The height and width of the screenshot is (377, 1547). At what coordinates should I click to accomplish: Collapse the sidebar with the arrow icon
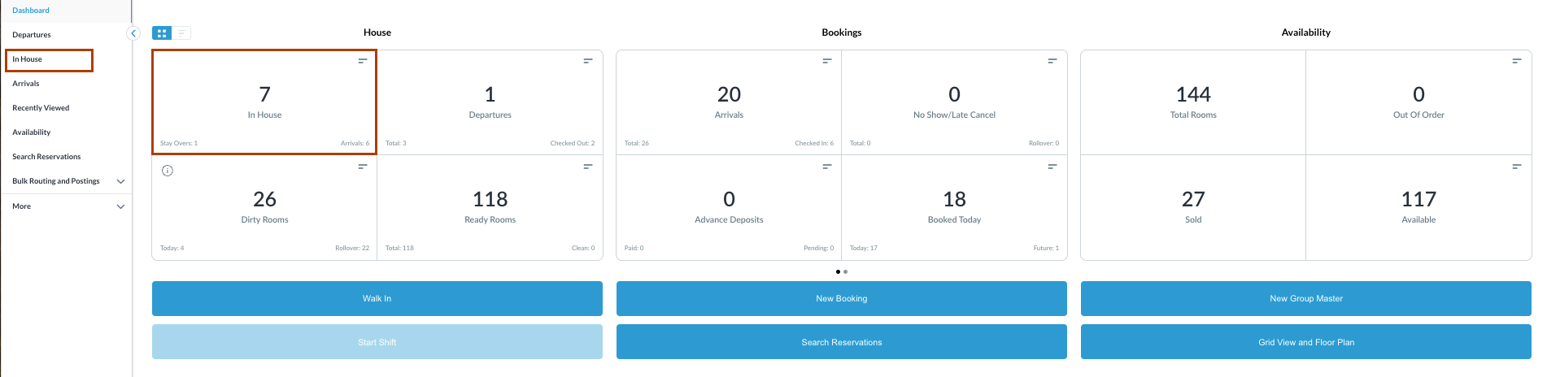point(134,33)
